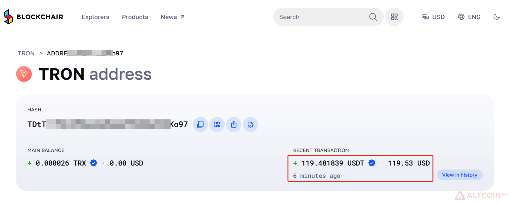Share the TRON address
Image resolution: width=513 pixels, height=204 pixels.
234,125
